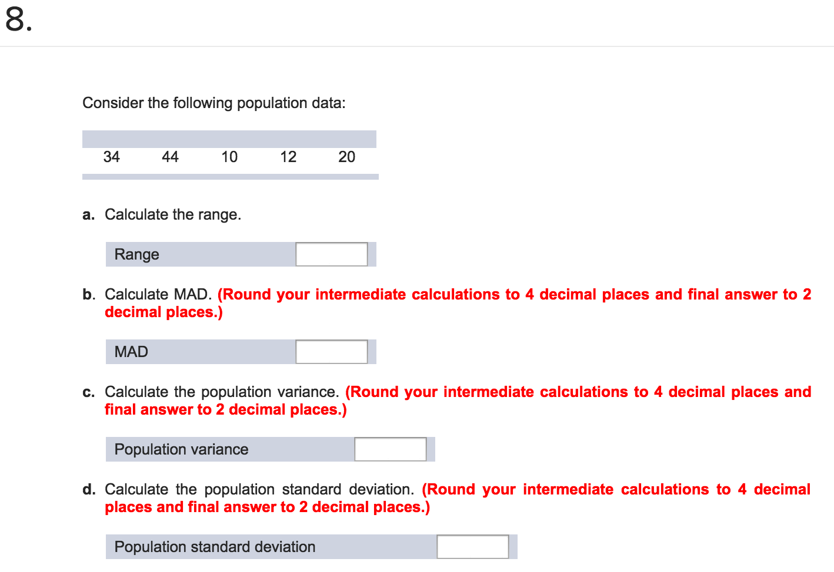Click the Population variance input box
834x572 pixels.
click(x=389, y=449)
